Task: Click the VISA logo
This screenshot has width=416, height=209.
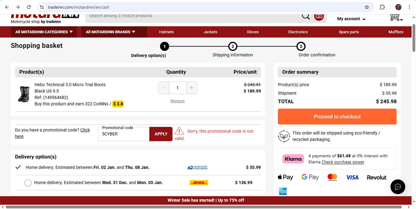Action: point(352,177)
